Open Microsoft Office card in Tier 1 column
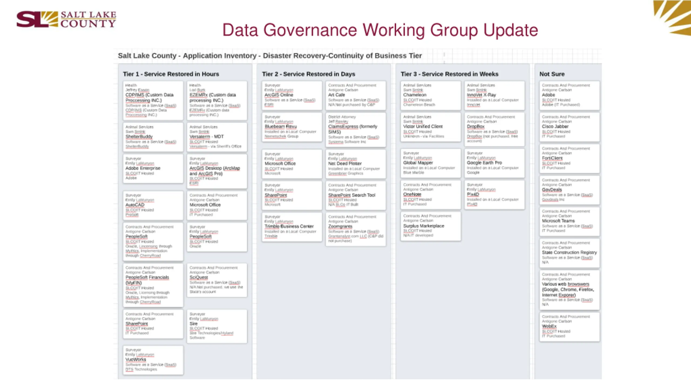691x388 pixels. 217,206
